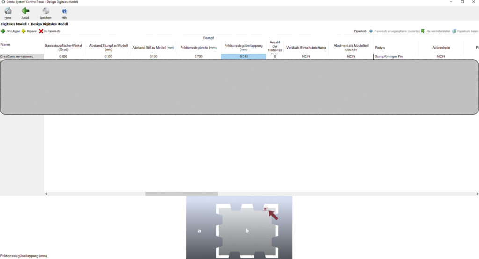Select CreaCam_envisiontec row name
The width and height of the screenshot is (479, 259).
(x=22, y=56)
